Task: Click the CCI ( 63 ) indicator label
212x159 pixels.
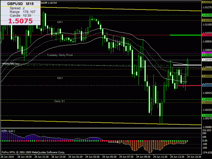Action: 8,131
